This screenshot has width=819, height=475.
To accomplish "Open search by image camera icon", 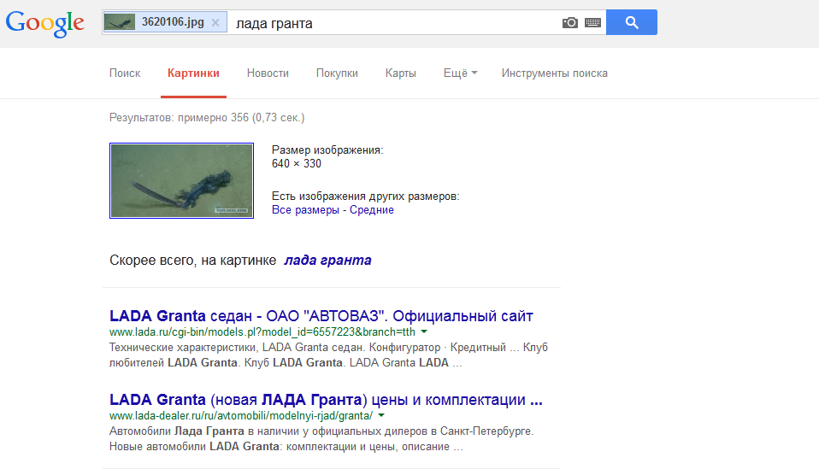I will [x=570, y=22].
